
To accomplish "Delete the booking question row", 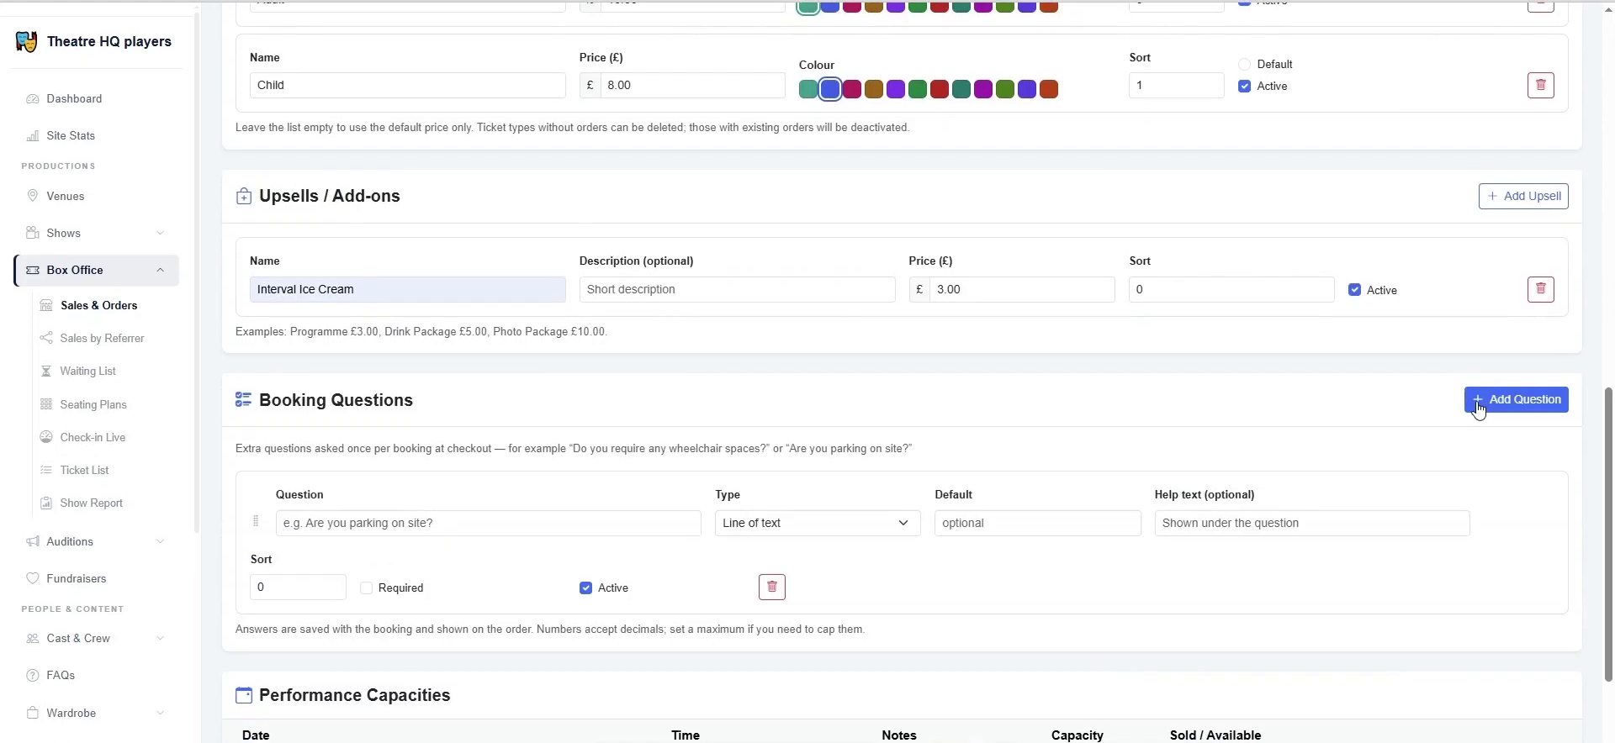I will (771, 587).
